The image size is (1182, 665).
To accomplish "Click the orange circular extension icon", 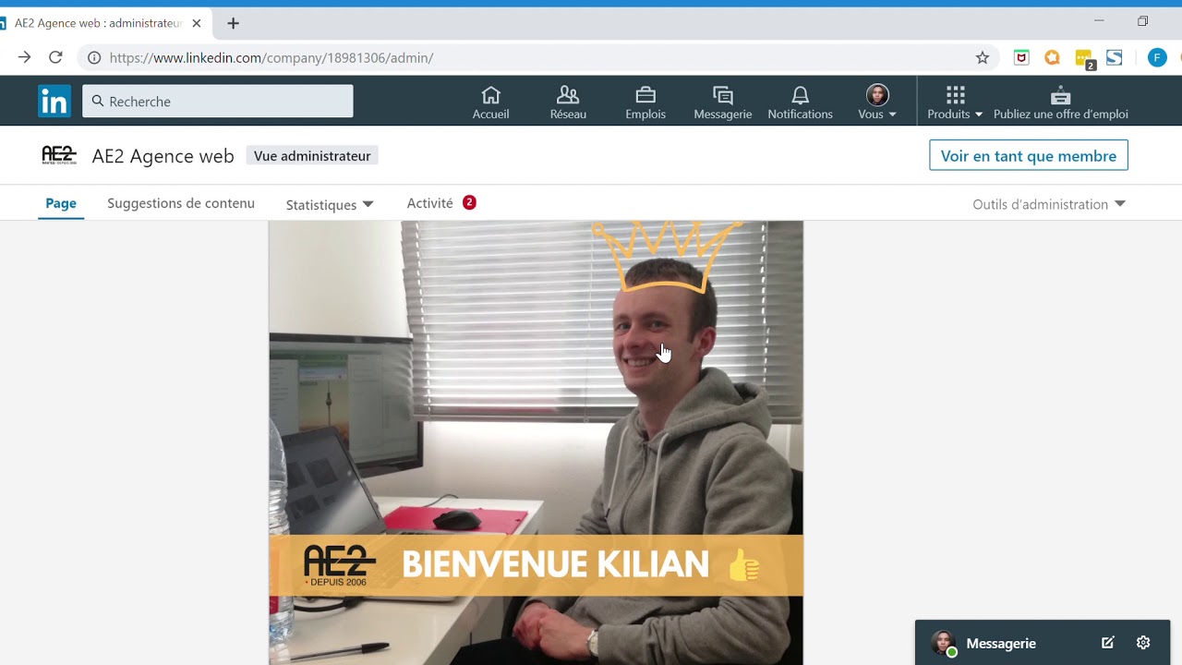I will [1052, 57].
